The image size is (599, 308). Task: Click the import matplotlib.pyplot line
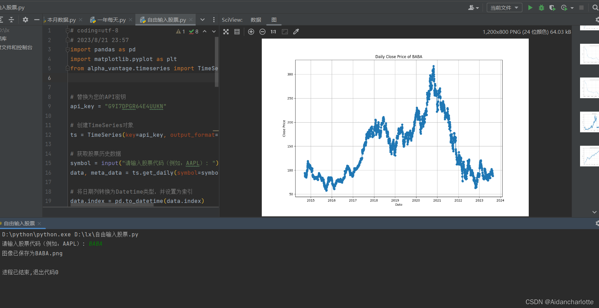click(x=123, y=59)
